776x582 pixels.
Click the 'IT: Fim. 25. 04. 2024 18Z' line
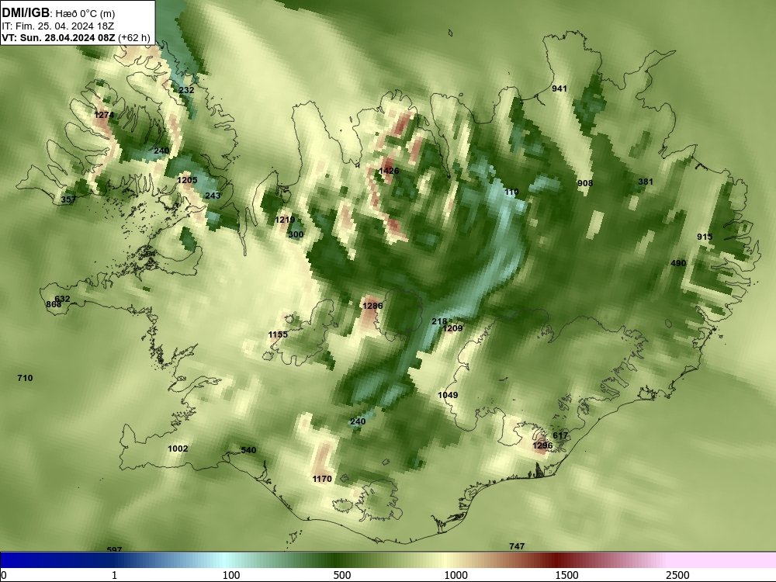[x=58, y=26]
